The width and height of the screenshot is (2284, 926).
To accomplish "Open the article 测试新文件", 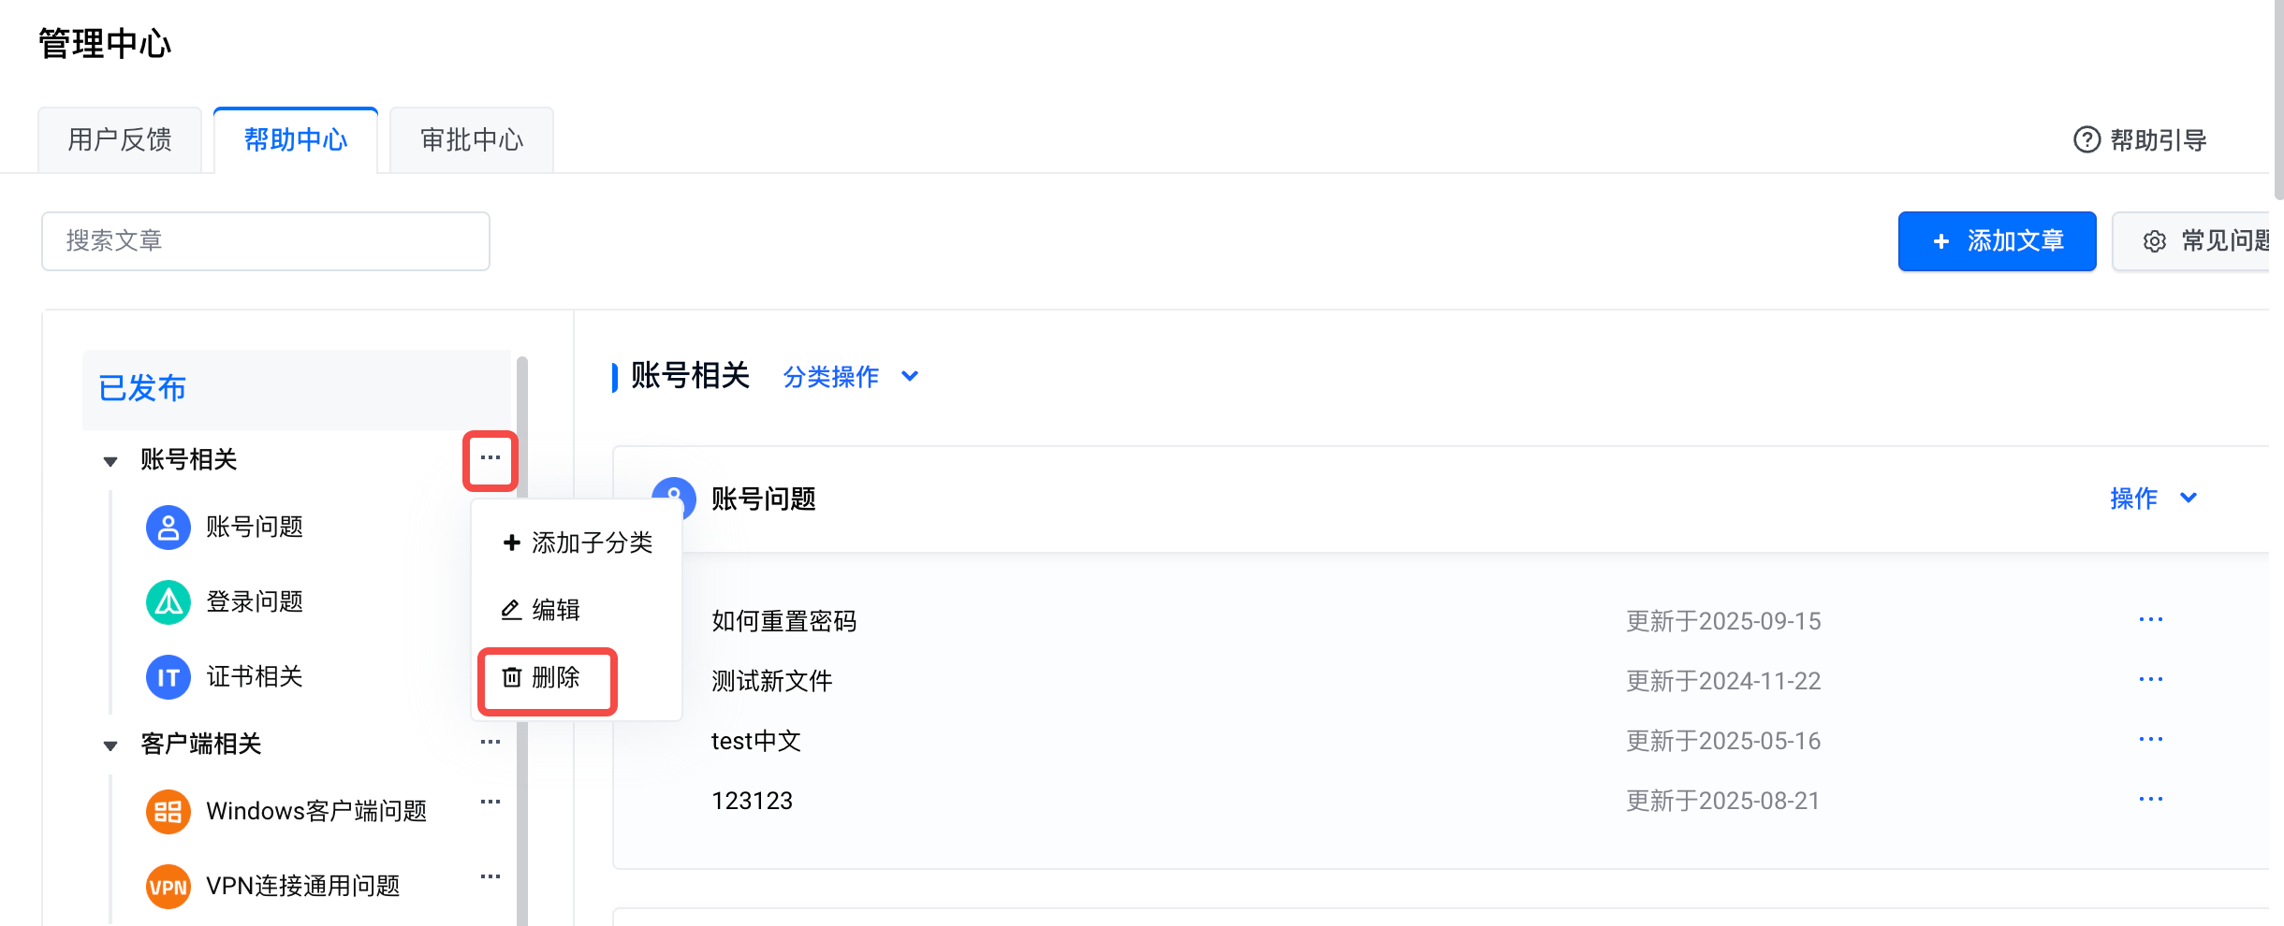I will (x=772, y=682).
